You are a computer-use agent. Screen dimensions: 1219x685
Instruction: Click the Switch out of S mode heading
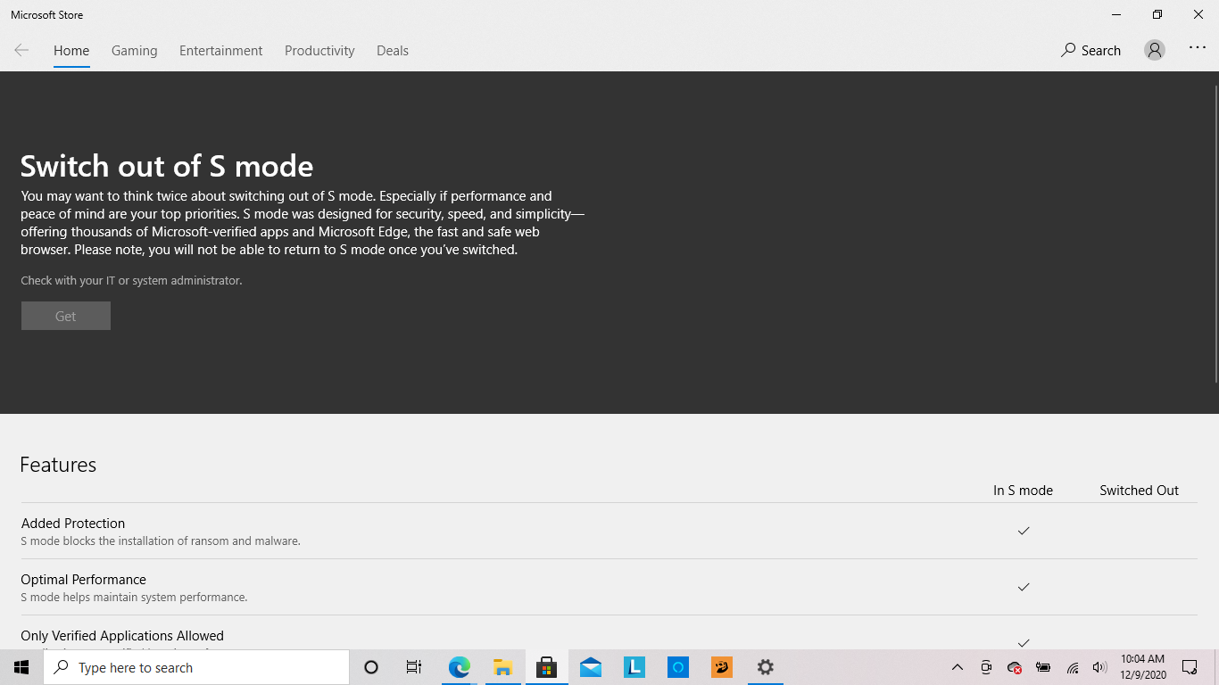pyautogui.click(x=167, y=166)
